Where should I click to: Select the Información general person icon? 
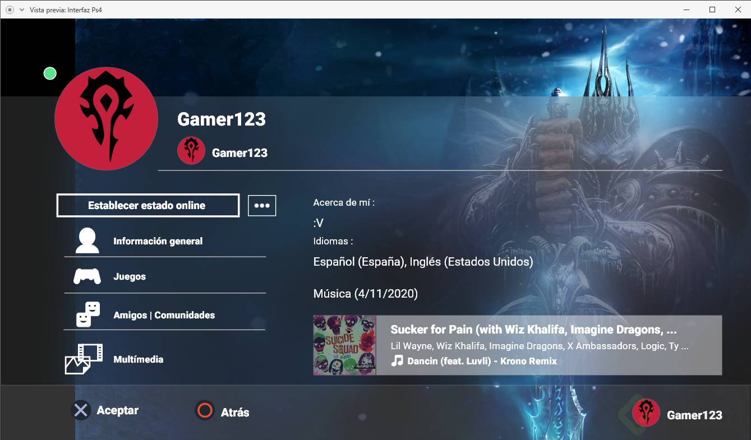pyautogui.click(x=86, y=240)
